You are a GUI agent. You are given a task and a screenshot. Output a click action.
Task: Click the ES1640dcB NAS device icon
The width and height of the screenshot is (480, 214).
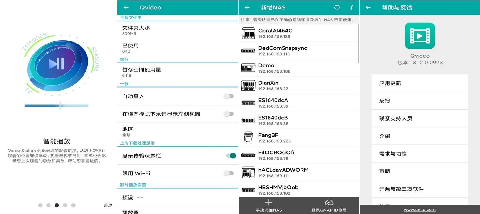pyautogui.click(x=248, y=120)
